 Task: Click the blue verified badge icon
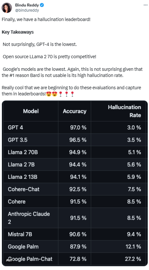pyautogui.click(x=42, y=5)
